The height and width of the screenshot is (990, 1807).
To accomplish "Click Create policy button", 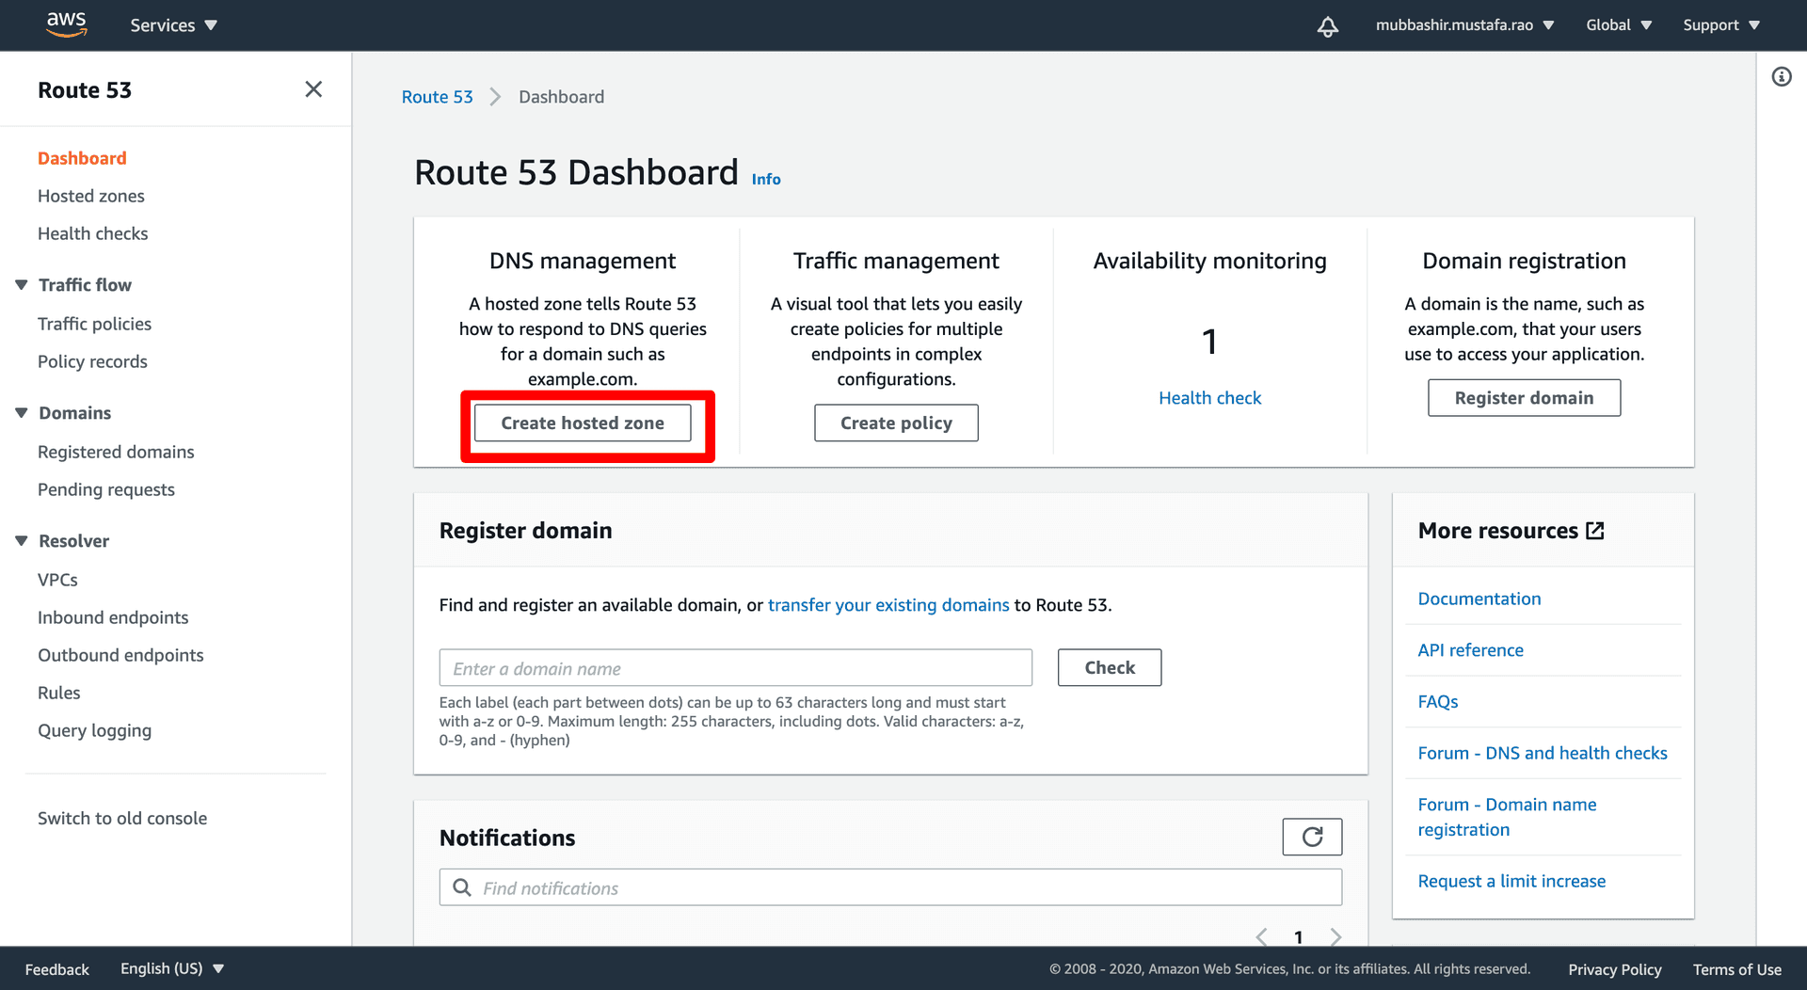I will (x=896, y=423).
